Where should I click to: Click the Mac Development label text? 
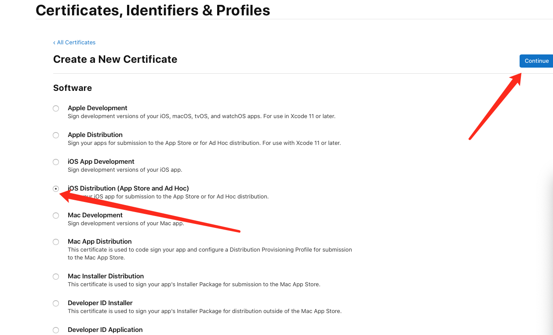95,215
